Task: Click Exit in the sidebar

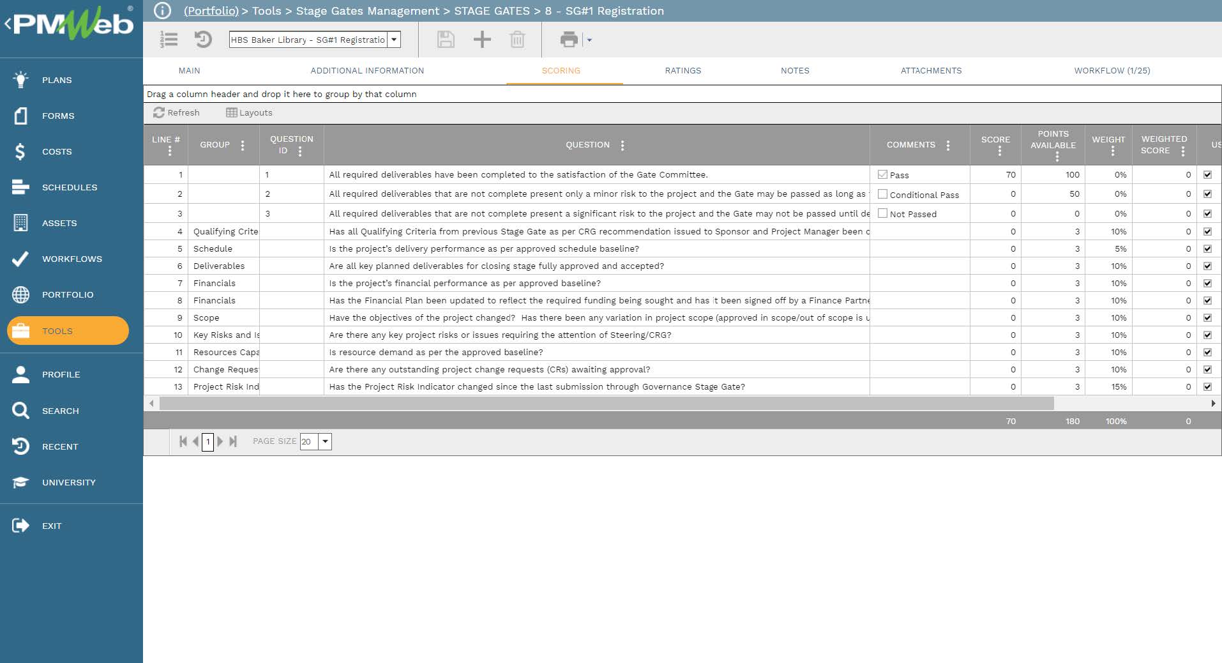Action: tap(72, 526)
